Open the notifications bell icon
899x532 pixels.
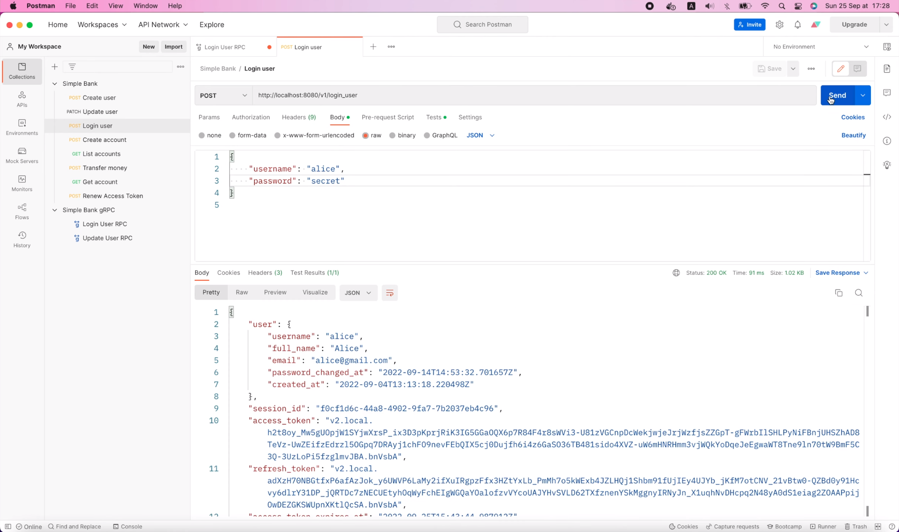click(x=797, y=25)
